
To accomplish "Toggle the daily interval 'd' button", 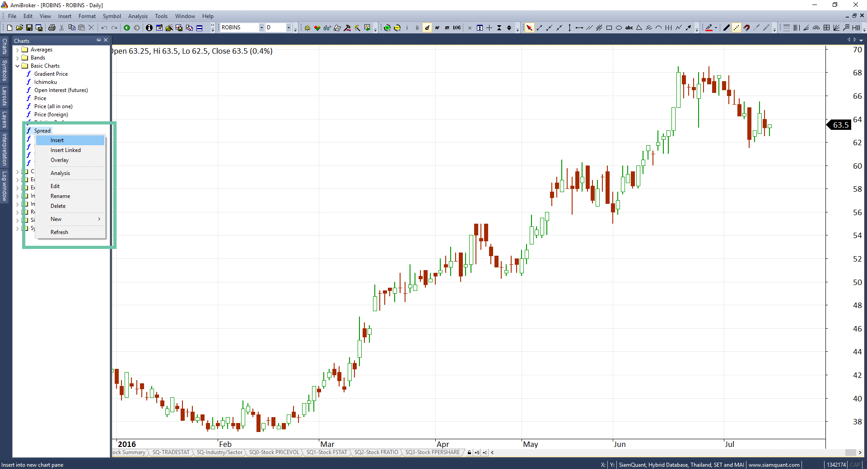I will [427, 28].
